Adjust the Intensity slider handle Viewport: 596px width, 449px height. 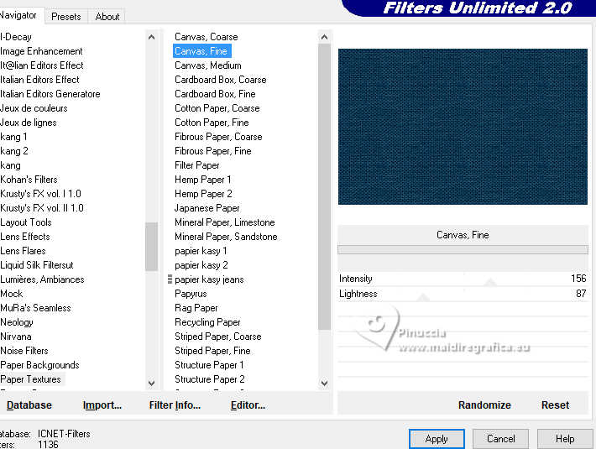(x=490, y=282)
